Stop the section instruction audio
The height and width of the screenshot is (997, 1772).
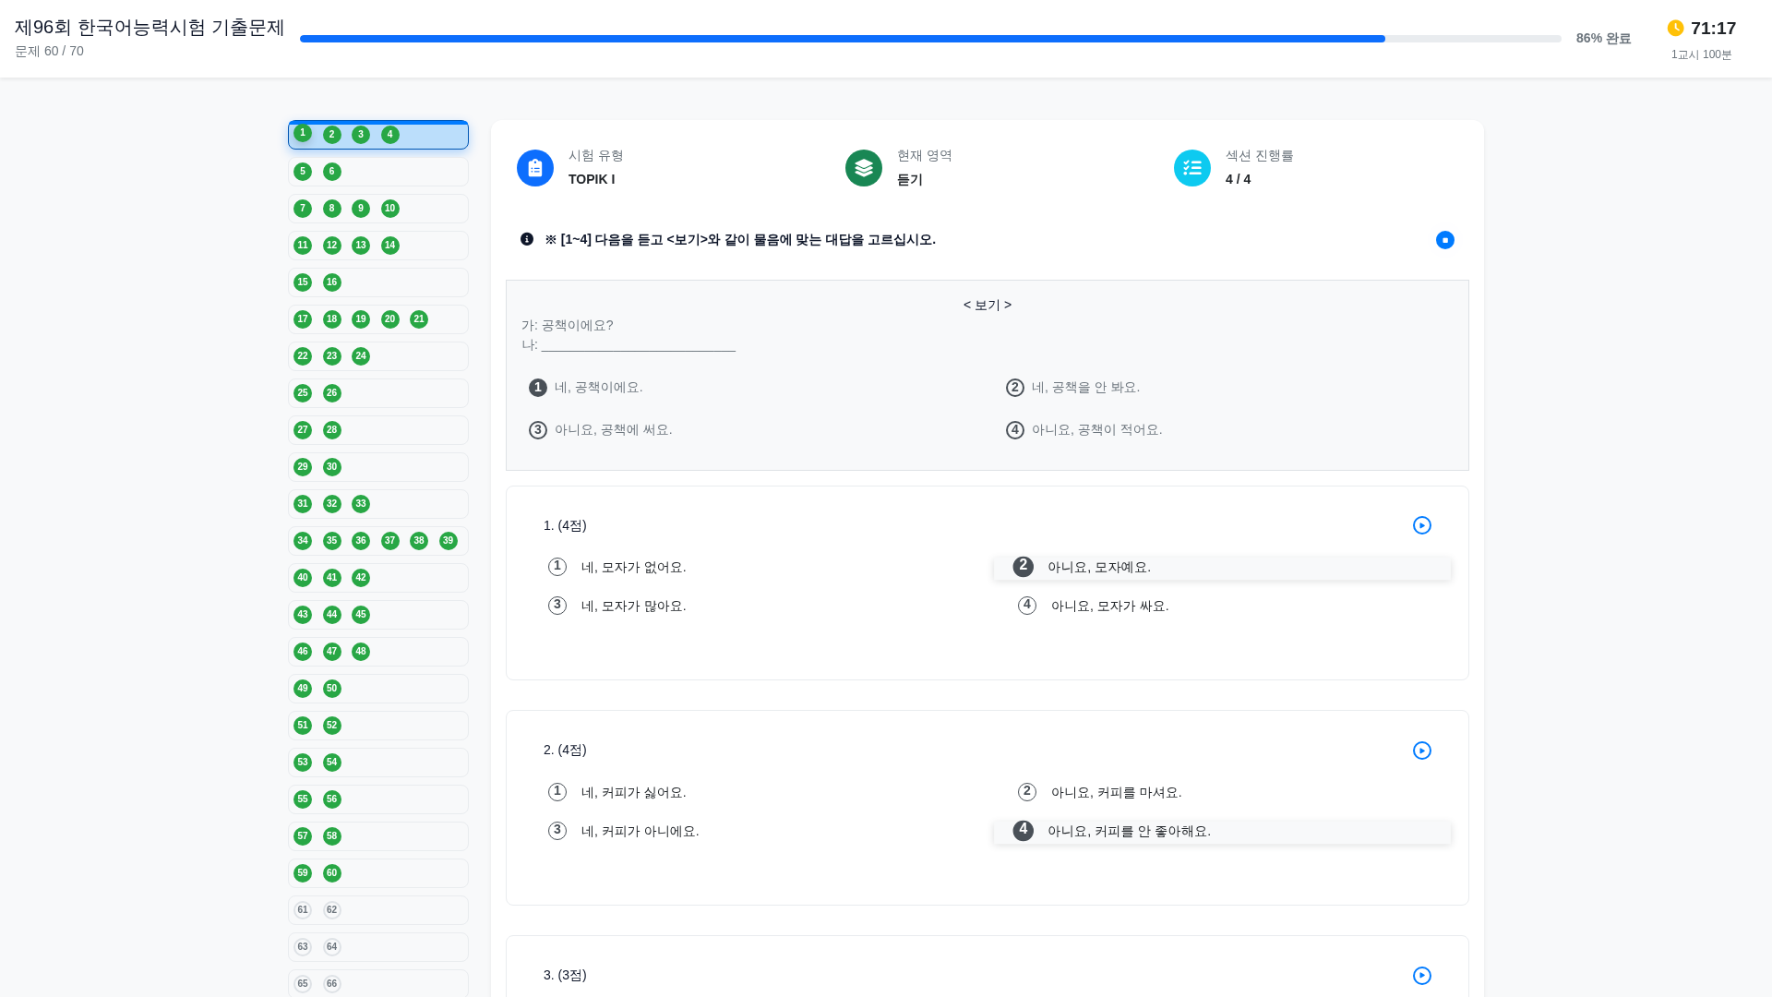pos(1445,240)
